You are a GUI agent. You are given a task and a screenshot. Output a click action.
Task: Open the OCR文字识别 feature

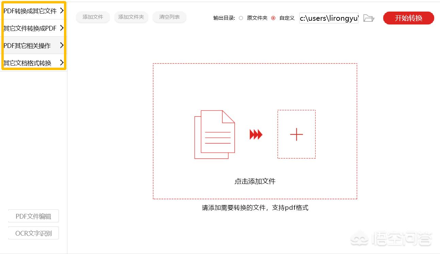(x=33, y=233)
